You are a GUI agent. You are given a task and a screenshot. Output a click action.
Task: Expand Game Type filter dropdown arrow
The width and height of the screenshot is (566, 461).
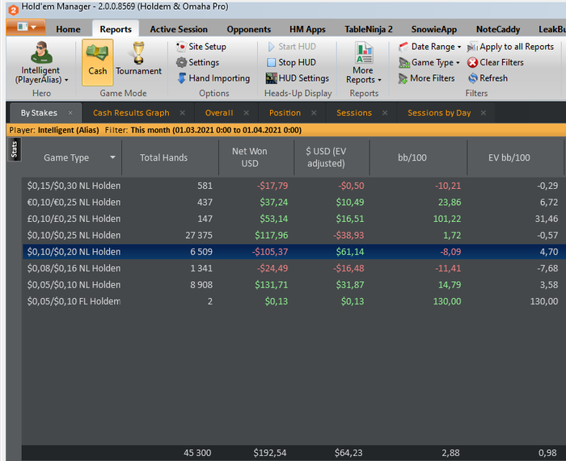pyautogui.click(x=458, y=63)
